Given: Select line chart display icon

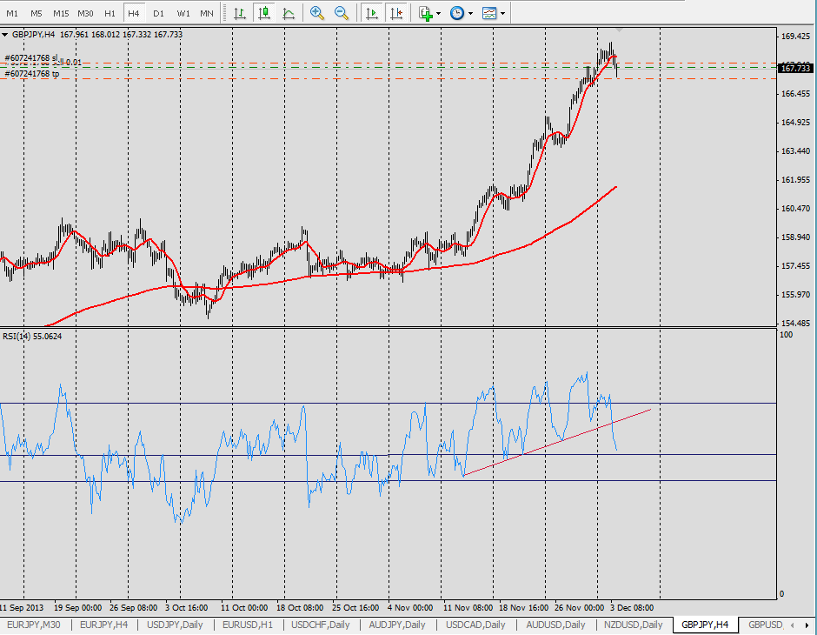Looking at the screenshot, I should 289,13.
